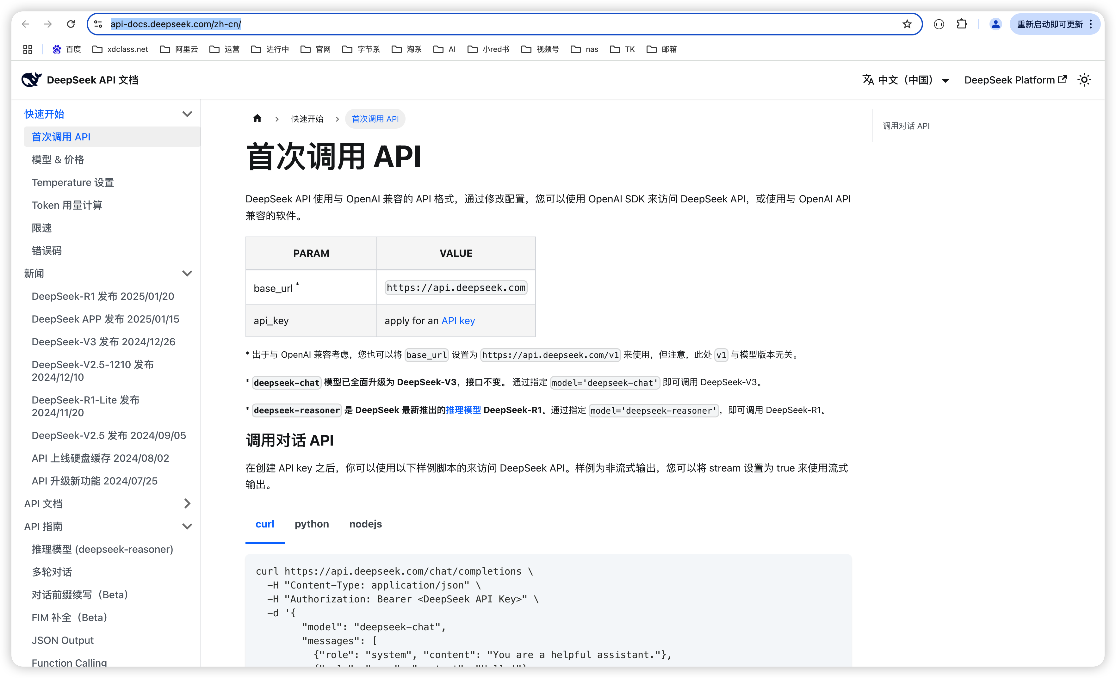Screen dimensions: 1116x678
Task: Click the browser reload icon
Action: click(x=71, y=24)
